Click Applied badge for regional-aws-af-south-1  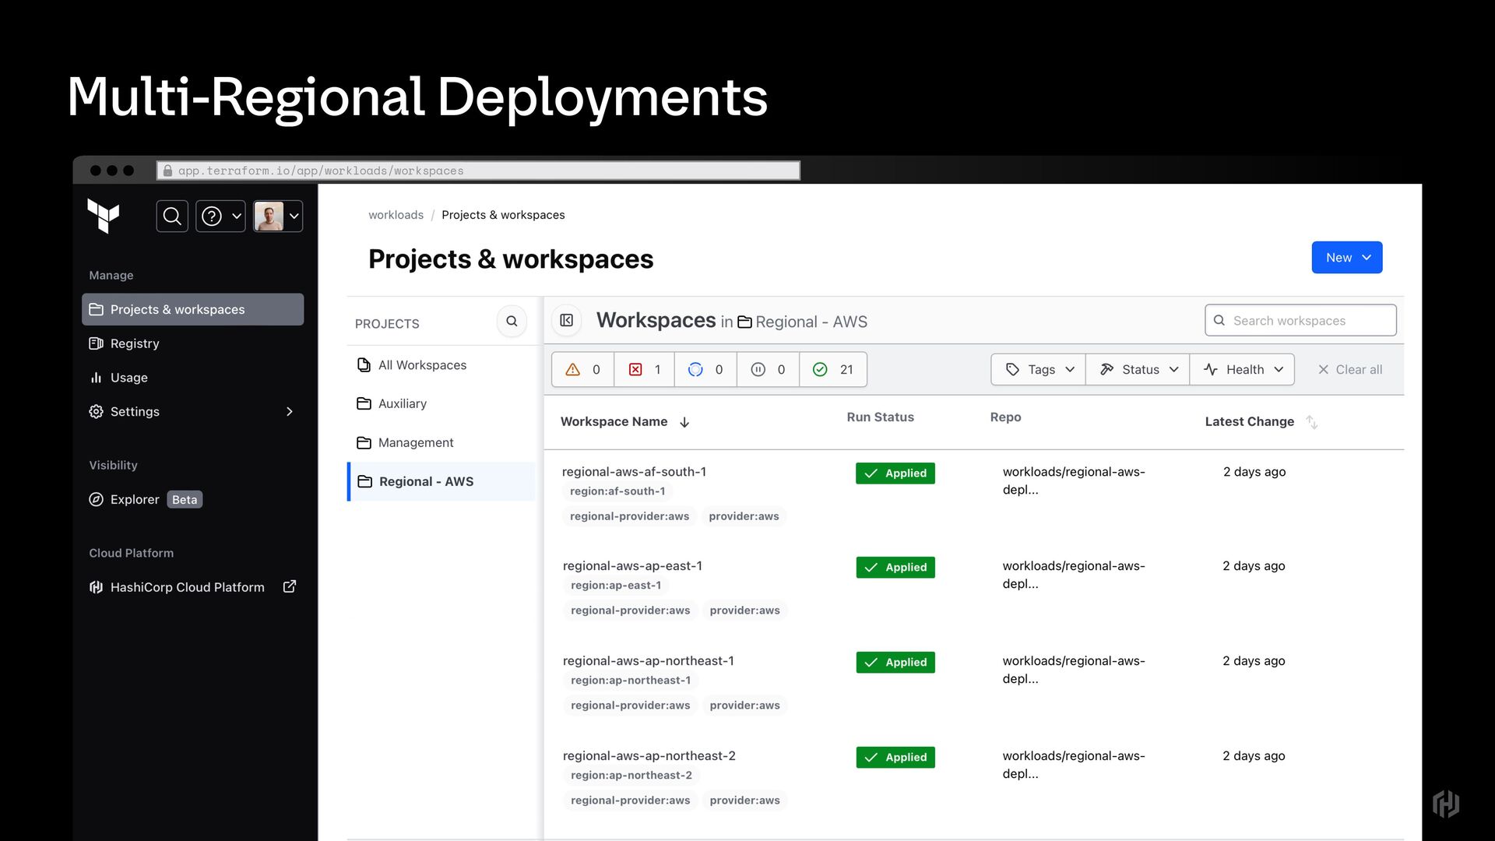[895, 473]
